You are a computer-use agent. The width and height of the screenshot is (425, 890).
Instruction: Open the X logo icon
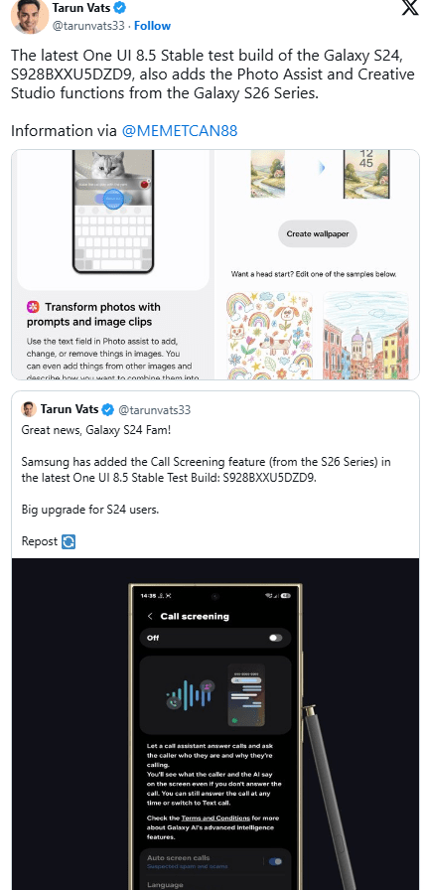click(x=410, y=8)
